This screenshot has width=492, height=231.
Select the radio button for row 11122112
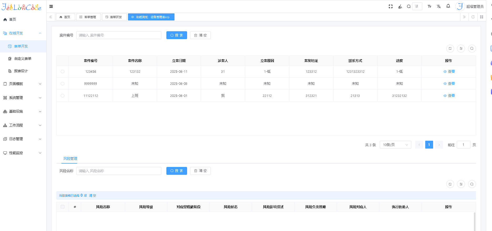[63, 96]
